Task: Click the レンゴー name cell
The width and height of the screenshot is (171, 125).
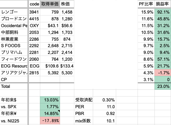Action: [14, 12]
